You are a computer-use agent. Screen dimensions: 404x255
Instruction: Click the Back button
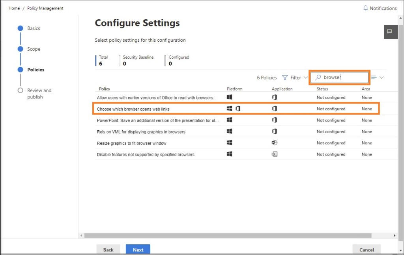108,249
